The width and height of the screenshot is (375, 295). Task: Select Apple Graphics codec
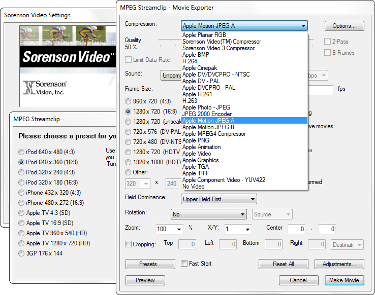click(244, 160)
